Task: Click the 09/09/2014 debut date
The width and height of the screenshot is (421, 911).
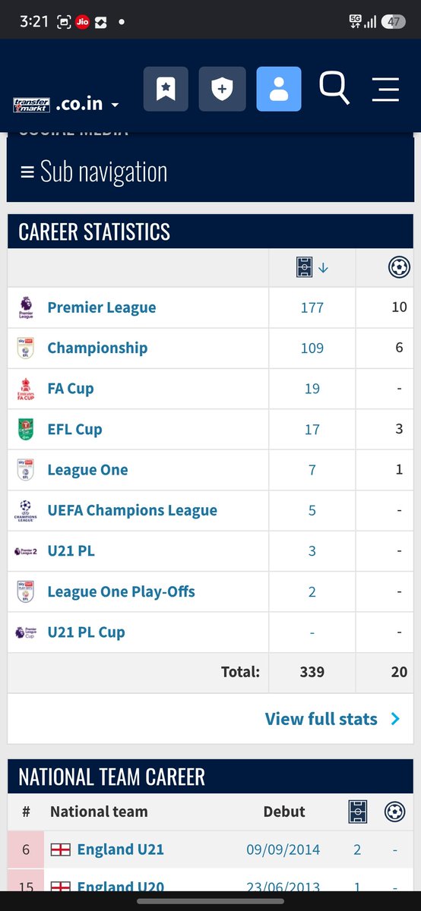Action: coord(283,850)
